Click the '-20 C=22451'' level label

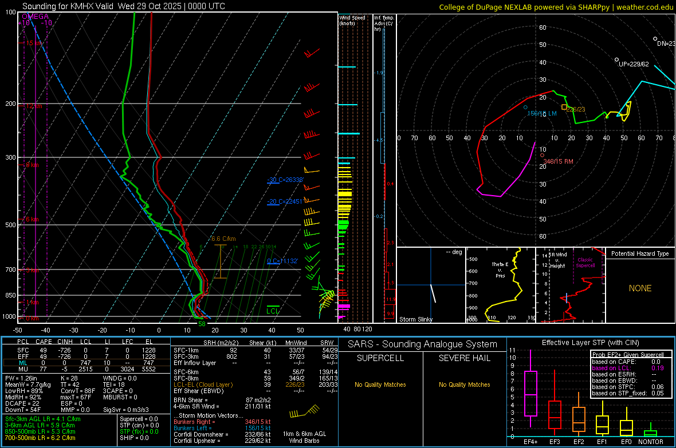285,201
